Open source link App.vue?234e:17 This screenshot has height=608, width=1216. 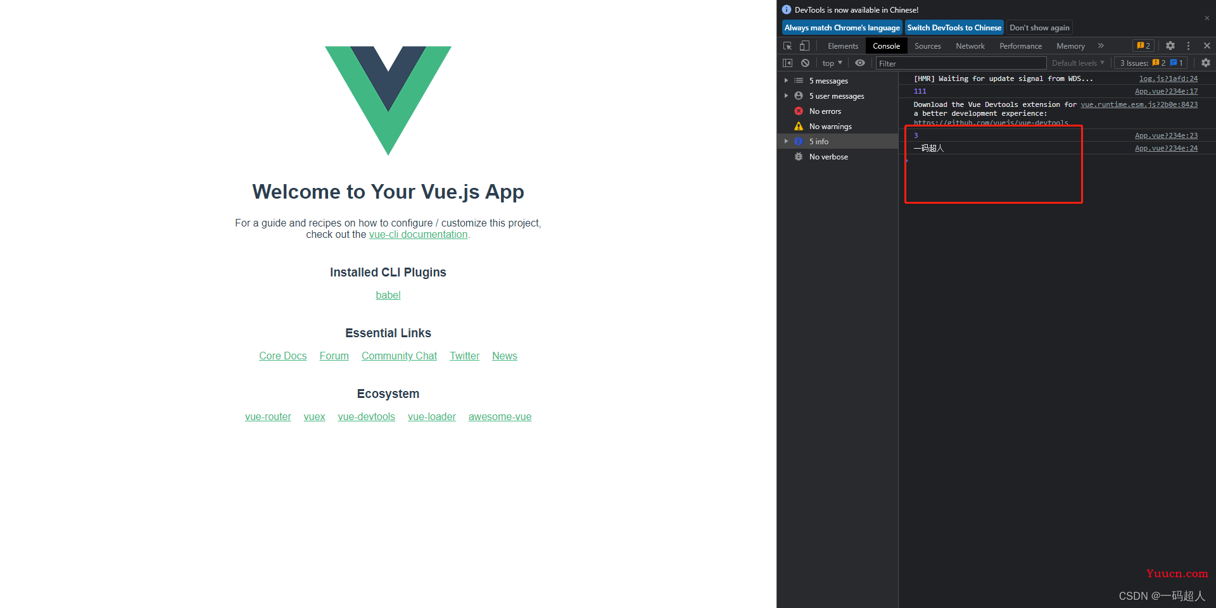(1166, 92)
